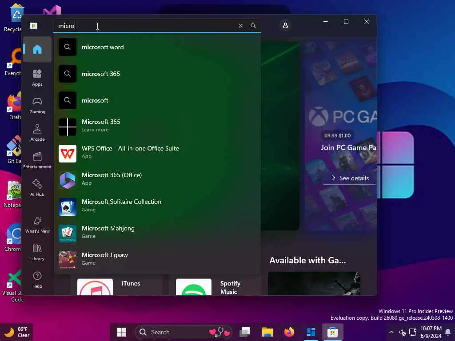The width and height of the screenshot is (455, 341).
Task: Click the Microsoft Store logo icon
Action: click(34, 25)
